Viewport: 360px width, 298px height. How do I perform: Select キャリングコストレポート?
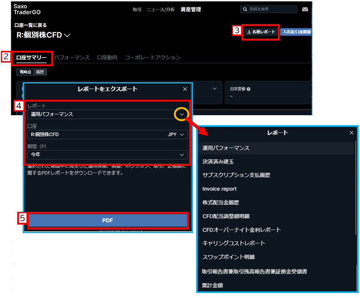pyautogui.click(x=276, y=243)
